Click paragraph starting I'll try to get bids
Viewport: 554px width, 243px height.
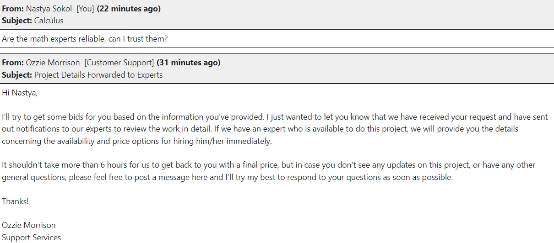click(x=275, y=129)
